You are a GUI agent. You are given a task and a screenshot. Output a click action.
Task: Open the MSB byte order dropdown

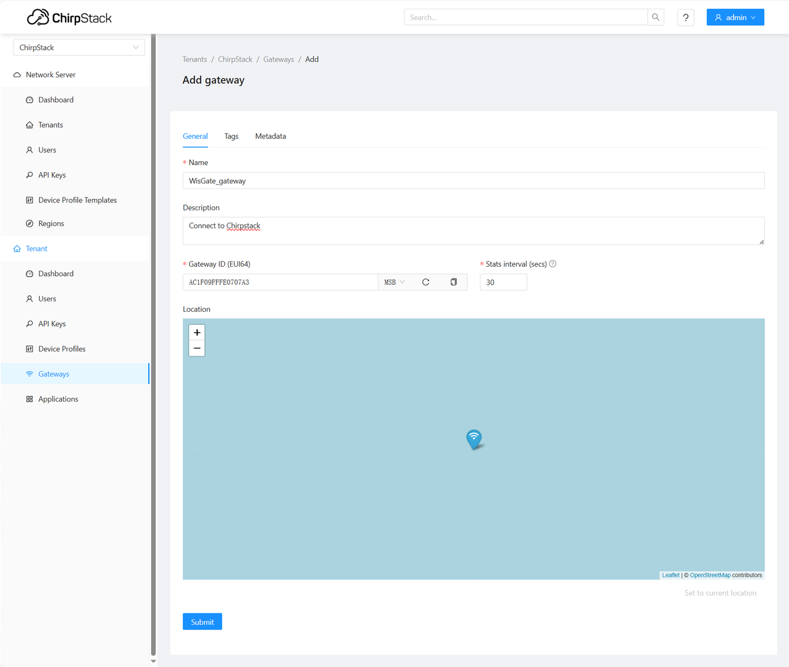click(394, 282)
